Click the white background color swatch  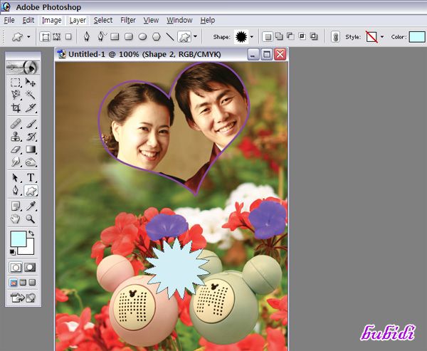point(29,249)
